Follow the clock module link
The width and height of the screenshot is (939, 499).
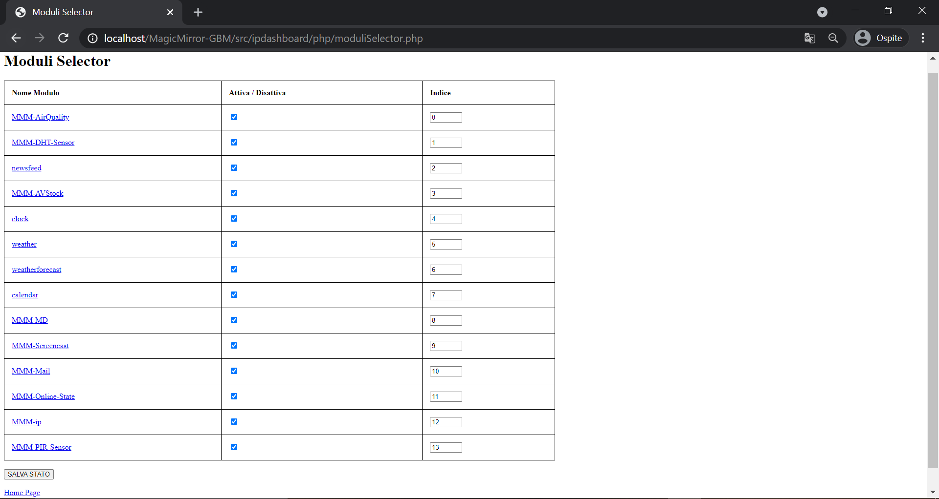click(x=20, y=219)
